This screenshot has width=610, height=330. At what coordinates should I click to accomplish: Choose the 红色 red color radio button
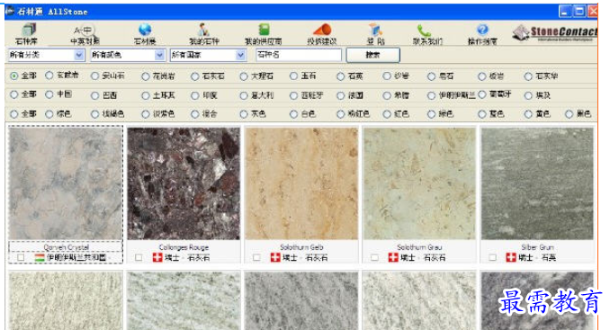coord(387,114)
